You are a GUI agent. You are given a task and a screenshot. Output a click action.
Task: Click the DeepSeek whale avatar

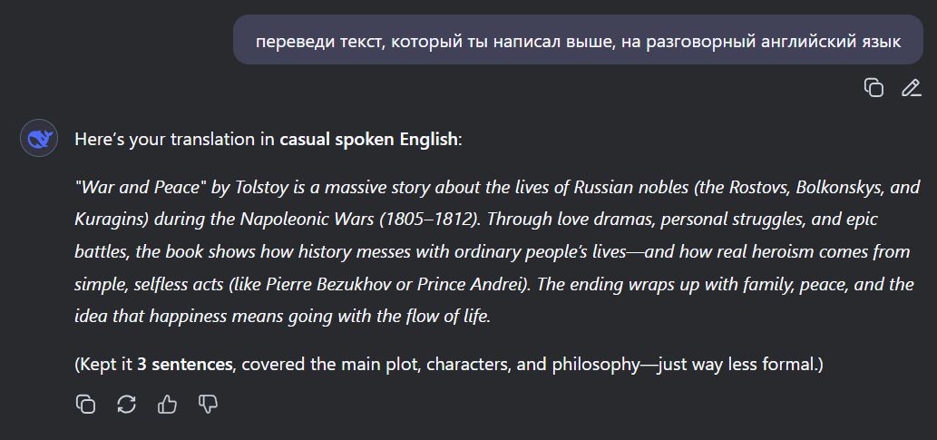tap(39, 138)
